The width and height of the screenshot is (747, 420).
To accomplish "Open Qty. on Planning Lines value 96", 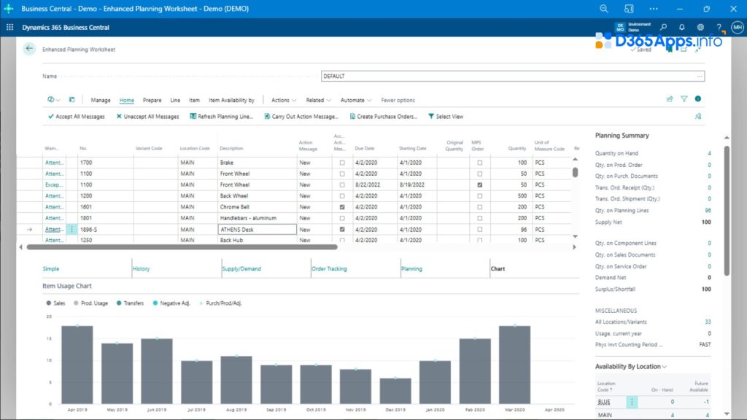I will coord(708,211).
